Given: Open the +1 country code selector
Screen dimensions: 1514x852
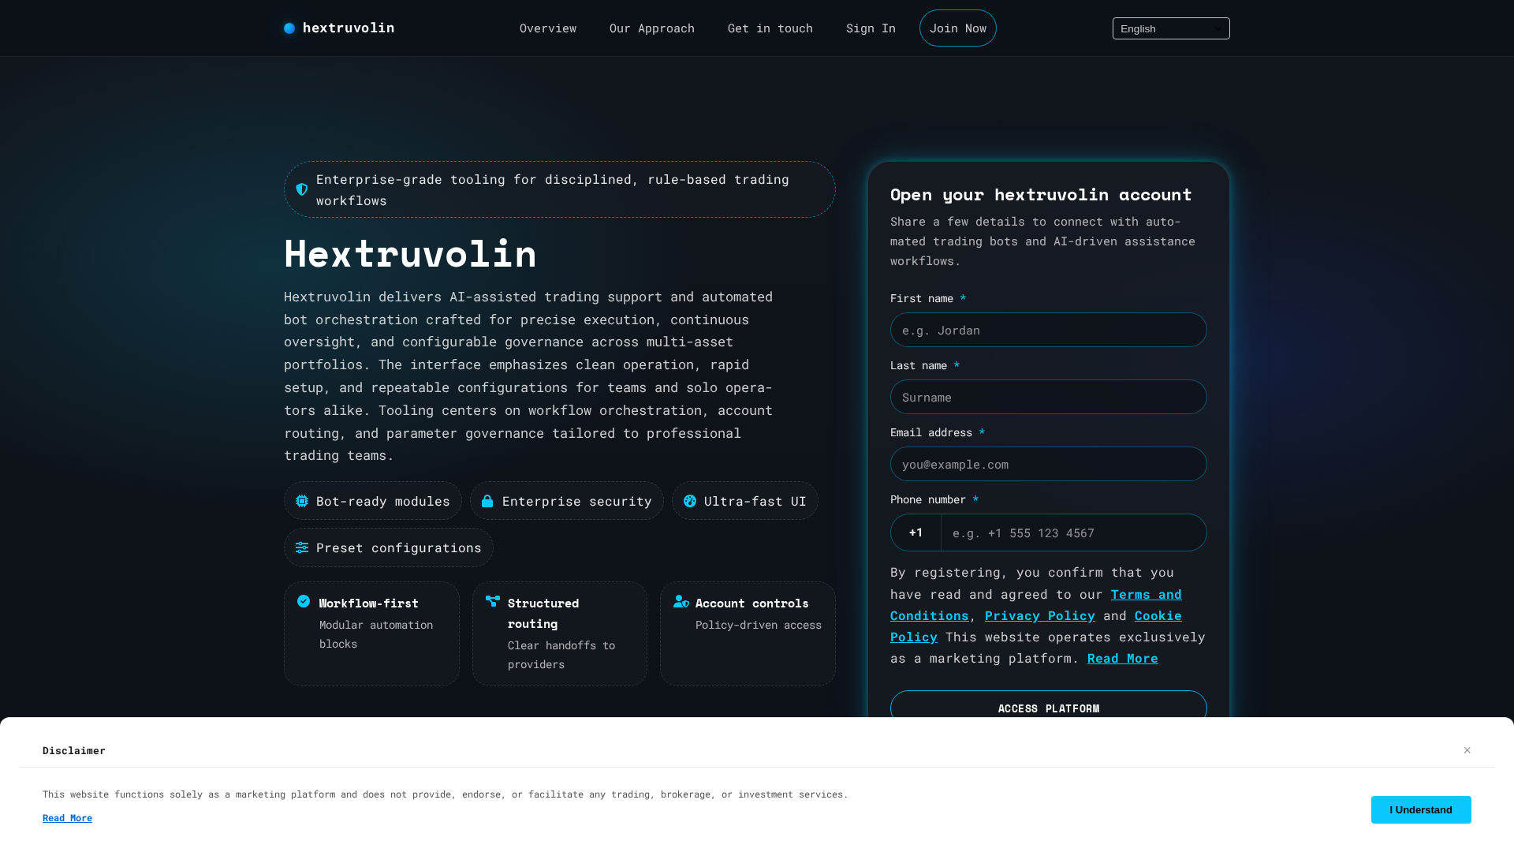Looking at the screenshot, I should coord(915,532).
